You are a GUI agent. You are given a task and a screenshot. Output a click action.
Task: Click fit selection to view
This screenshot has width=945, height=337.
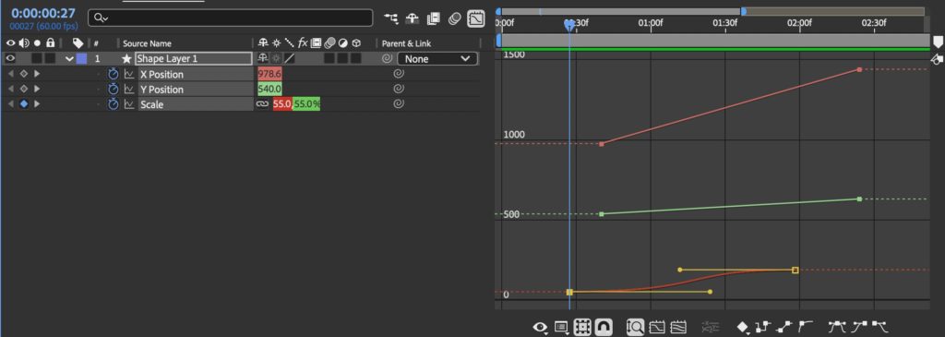(656, 327)
